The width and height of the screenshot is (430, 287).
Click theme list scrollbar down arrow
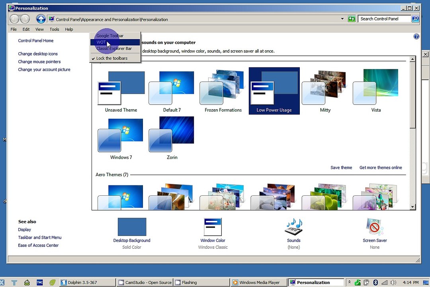412,207
